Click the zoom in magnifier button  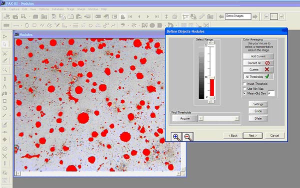pyautogui.click(x=176, y=137)
